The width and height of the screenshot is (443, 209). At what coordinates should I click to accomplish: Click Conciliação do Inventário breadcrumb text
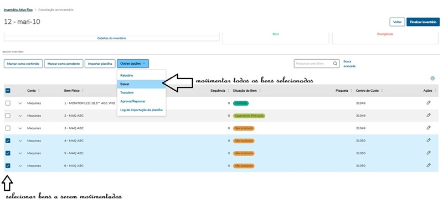56,10
